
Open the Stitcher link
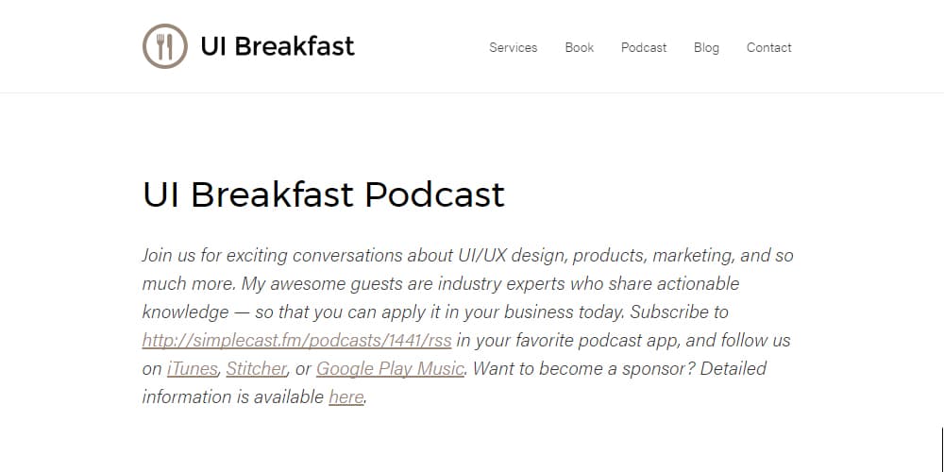pyautogui.click(x=257, y=368)
